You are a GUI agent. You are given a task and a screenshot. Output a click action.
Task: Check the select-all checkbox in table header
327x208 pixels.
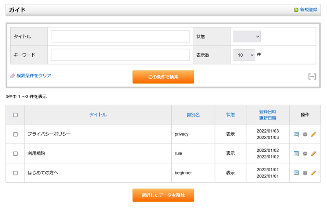point(16,115)
